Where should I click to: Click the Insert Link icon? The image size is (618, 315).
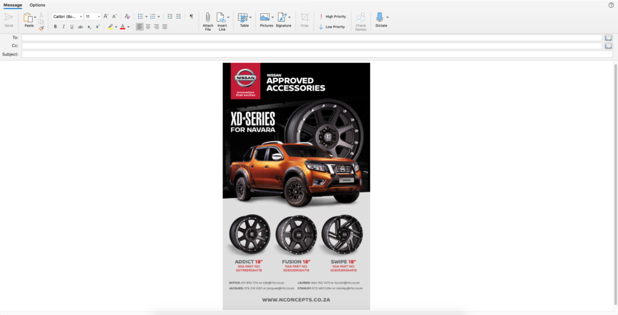click(221, 17)
